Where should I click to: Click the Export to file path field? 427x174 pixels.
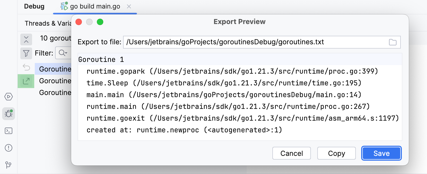click(x=254, y=42)
